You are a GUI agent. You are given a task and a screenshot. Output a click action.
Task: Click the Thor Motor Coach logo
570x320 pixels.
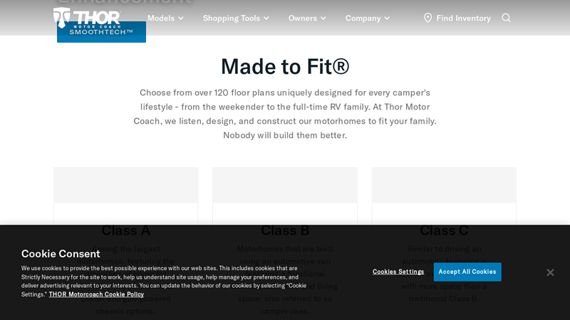(87, 17)
